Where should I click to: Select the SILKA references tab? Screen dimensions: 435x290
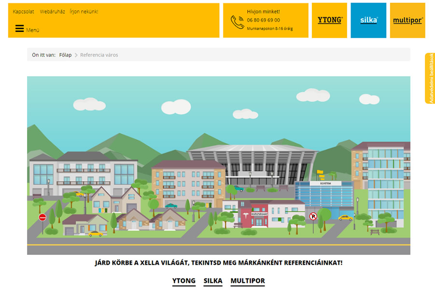click(x=213, y=281)
